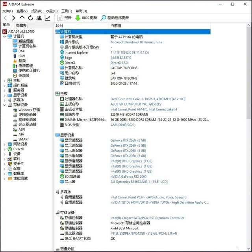This screenshot has width=252, height=252.
Task: Expand the DirectX tree node
Action: 4,149
